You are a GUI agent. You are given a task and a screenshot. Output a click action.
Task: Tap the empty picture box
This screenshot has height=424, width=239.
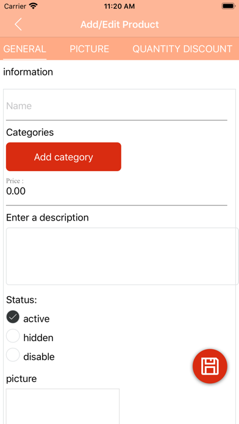(63, 406)
